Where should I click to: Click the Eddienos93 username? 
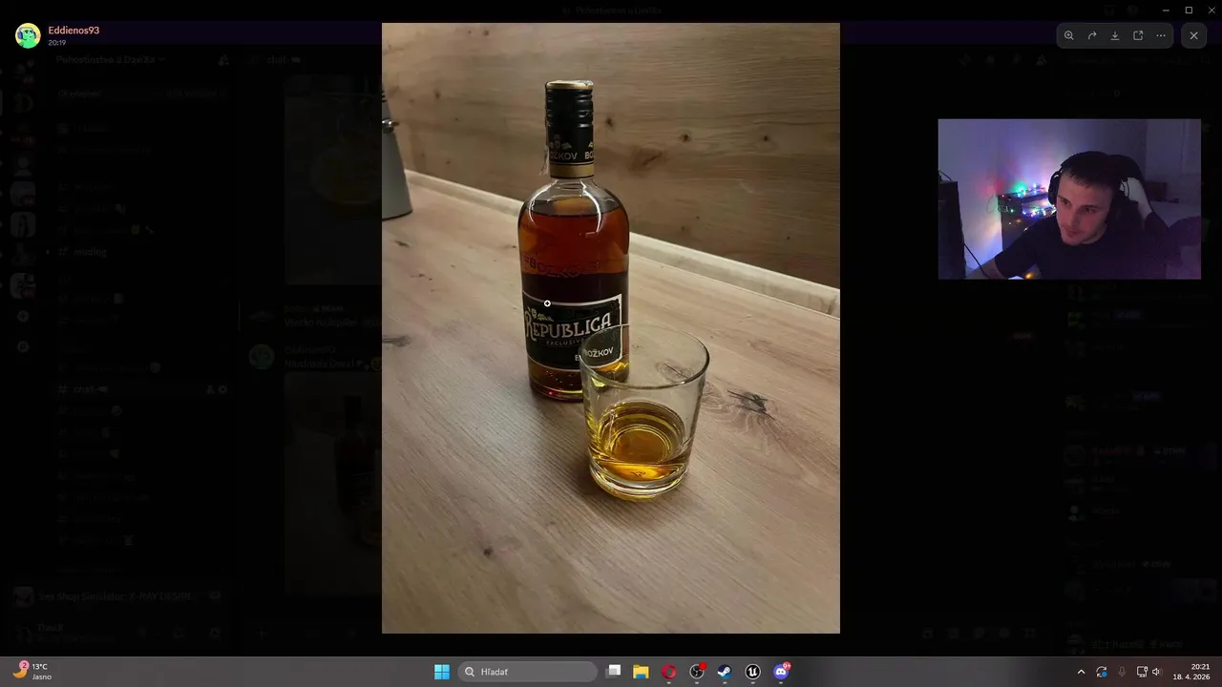[74, 31]
